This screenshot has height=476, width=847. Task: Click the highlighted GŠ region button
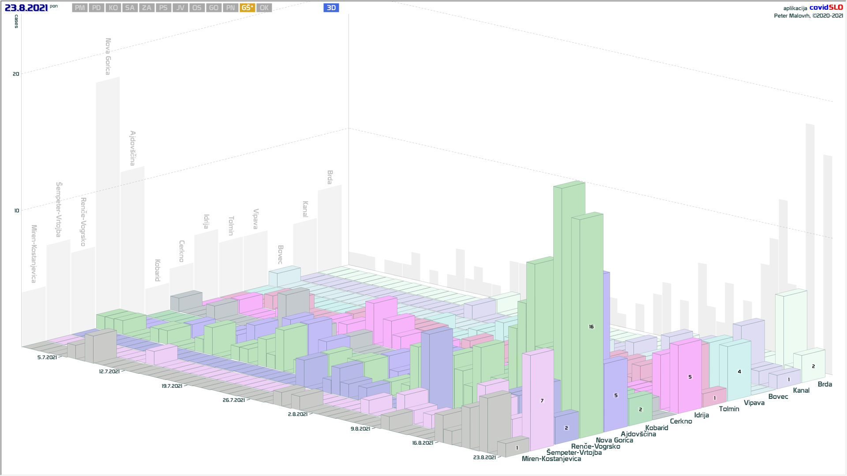coord(247,8)
